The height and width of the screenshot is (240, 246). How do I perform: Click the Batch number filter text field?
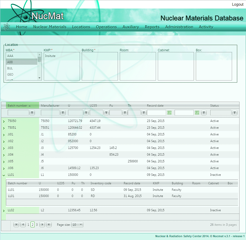coord(18,113)
